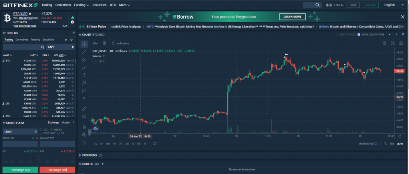Click the Amount BTC input field
Viewport: 409px width, 174px height.
pos(57,144)
